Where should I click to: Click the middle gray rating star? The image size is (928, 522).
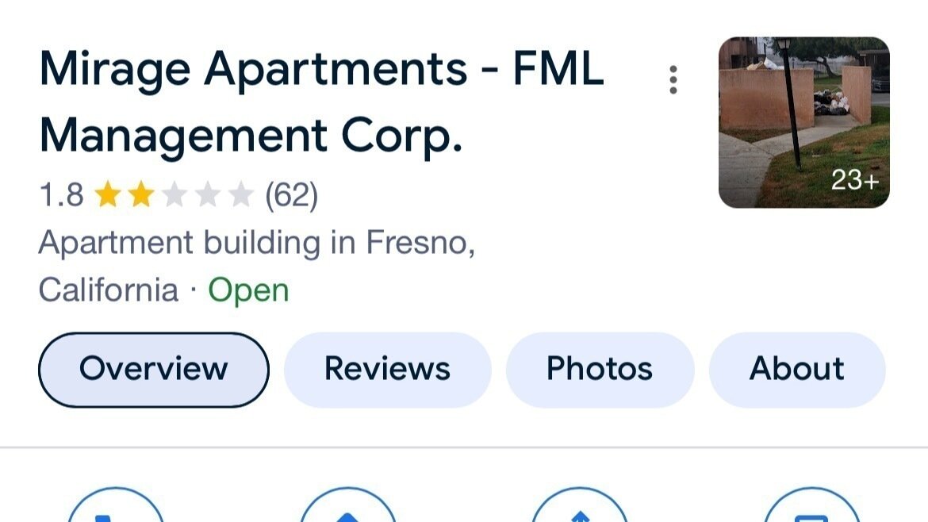[207, 194]
